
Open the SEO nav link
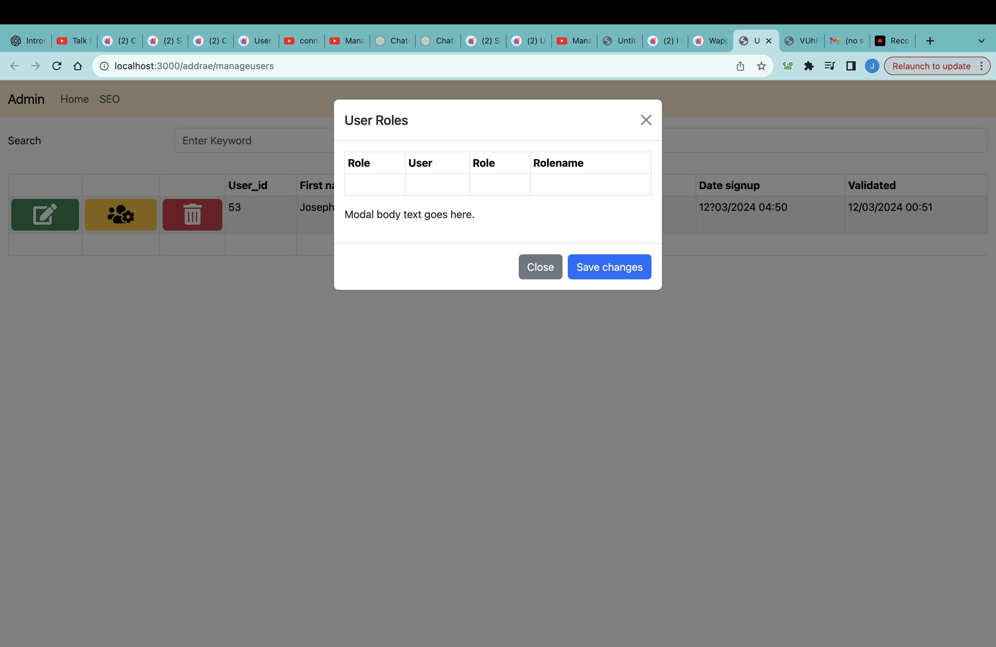point(110,99)
